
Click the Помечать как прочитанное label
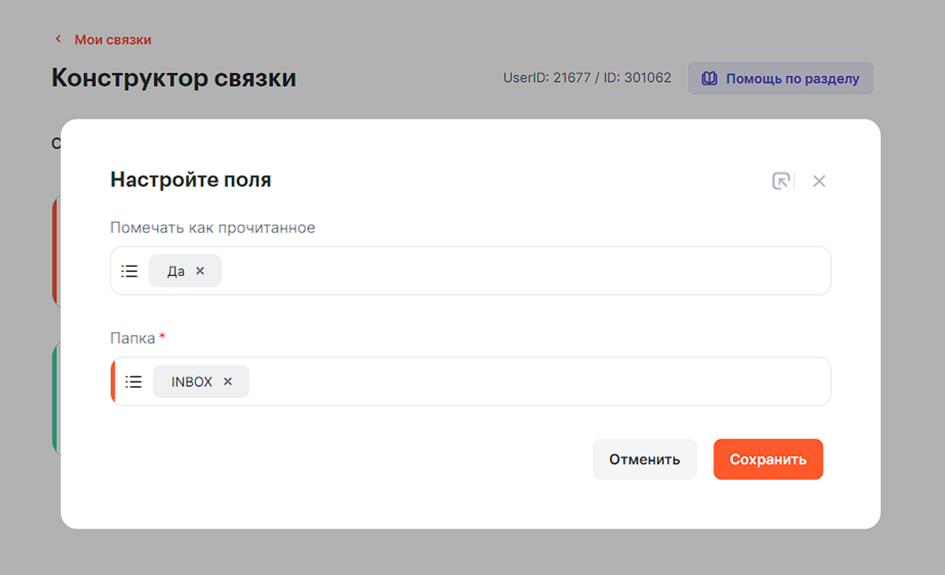(x=213, y=228)
